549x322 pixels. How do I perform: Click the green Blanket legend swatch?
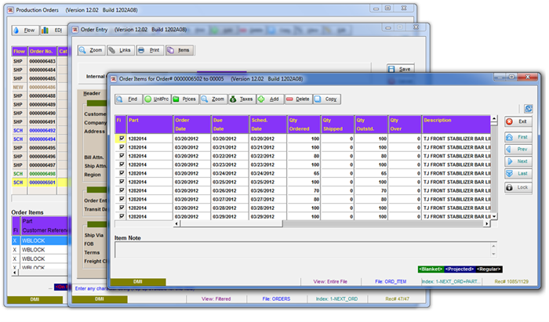point(431,270)
